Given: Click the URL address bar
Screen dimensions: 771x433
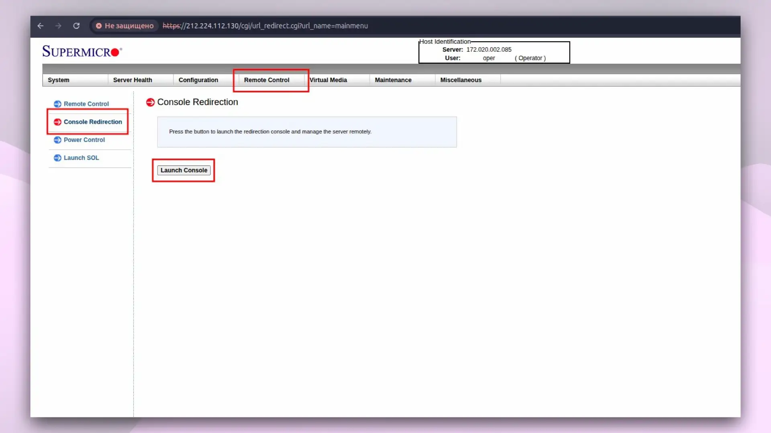Looking at the screenshot, I should point(265,26).
